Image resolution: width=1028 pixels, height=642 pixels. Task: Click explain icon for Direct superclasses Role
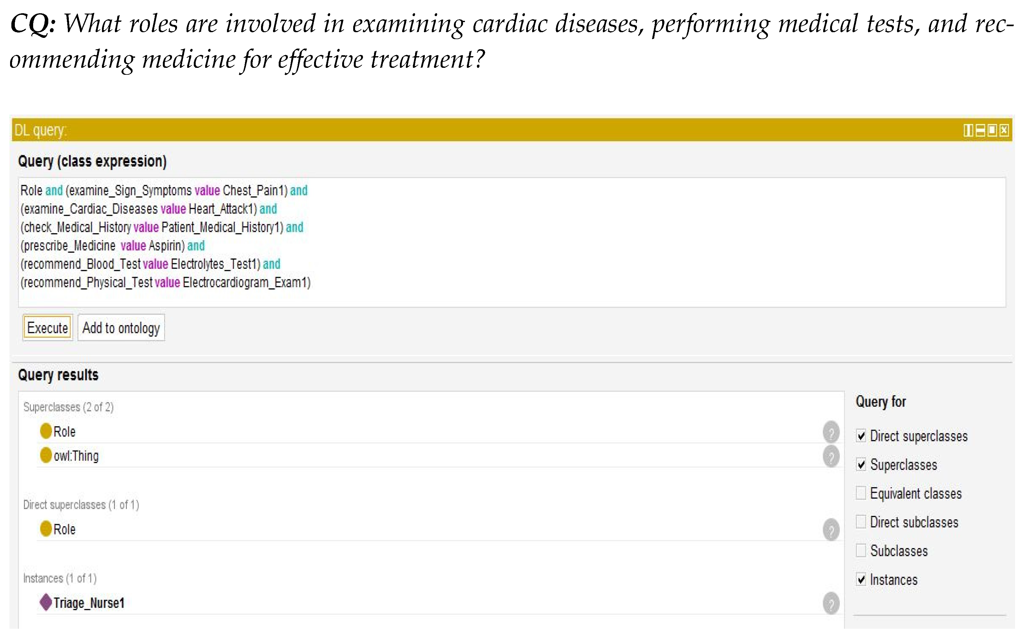click(831, 530)
